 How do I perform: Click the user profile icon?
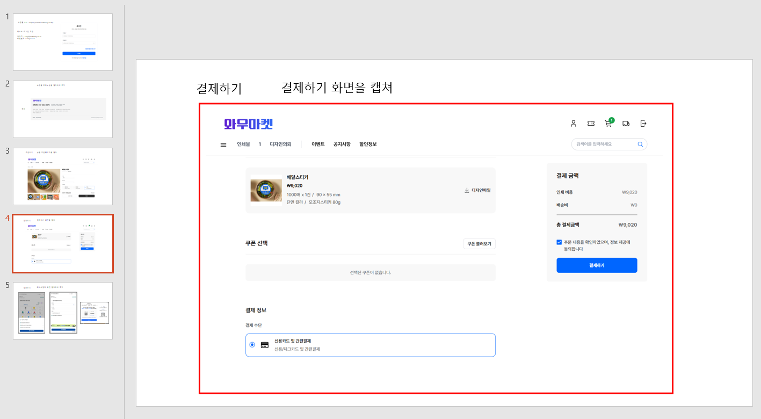[573, 124]
